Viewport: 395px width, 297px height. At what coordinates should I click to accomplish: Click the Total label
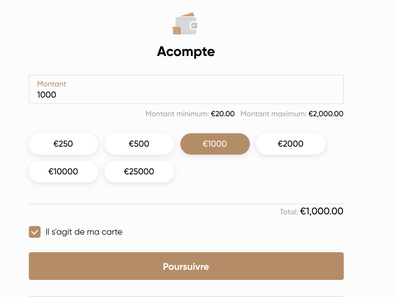tap(289, 212)
